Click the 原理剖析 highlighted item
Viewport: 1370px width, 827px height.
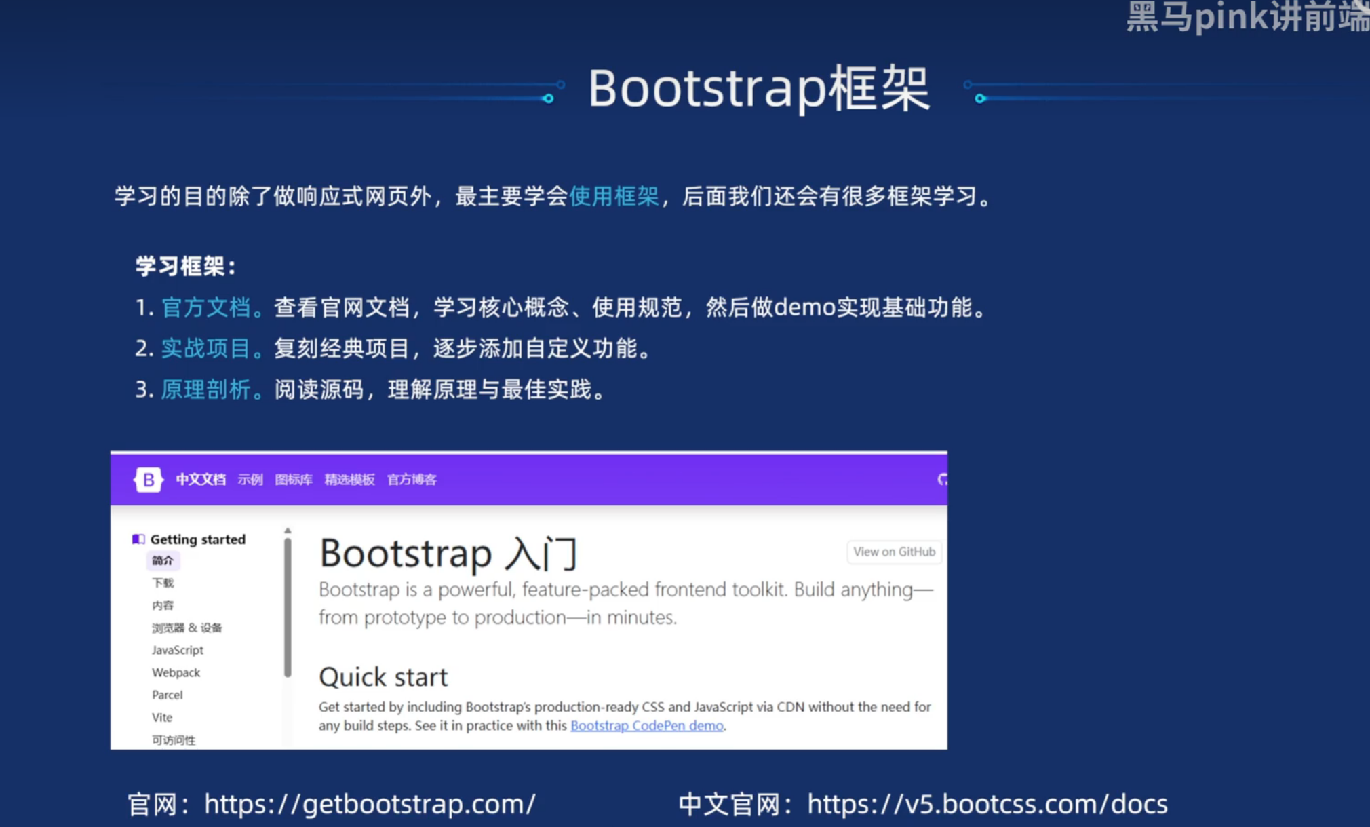[206, 389]
